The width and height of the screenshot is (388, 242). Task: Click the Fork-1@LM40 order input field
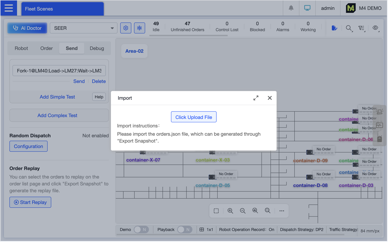[x=59, y=70]
